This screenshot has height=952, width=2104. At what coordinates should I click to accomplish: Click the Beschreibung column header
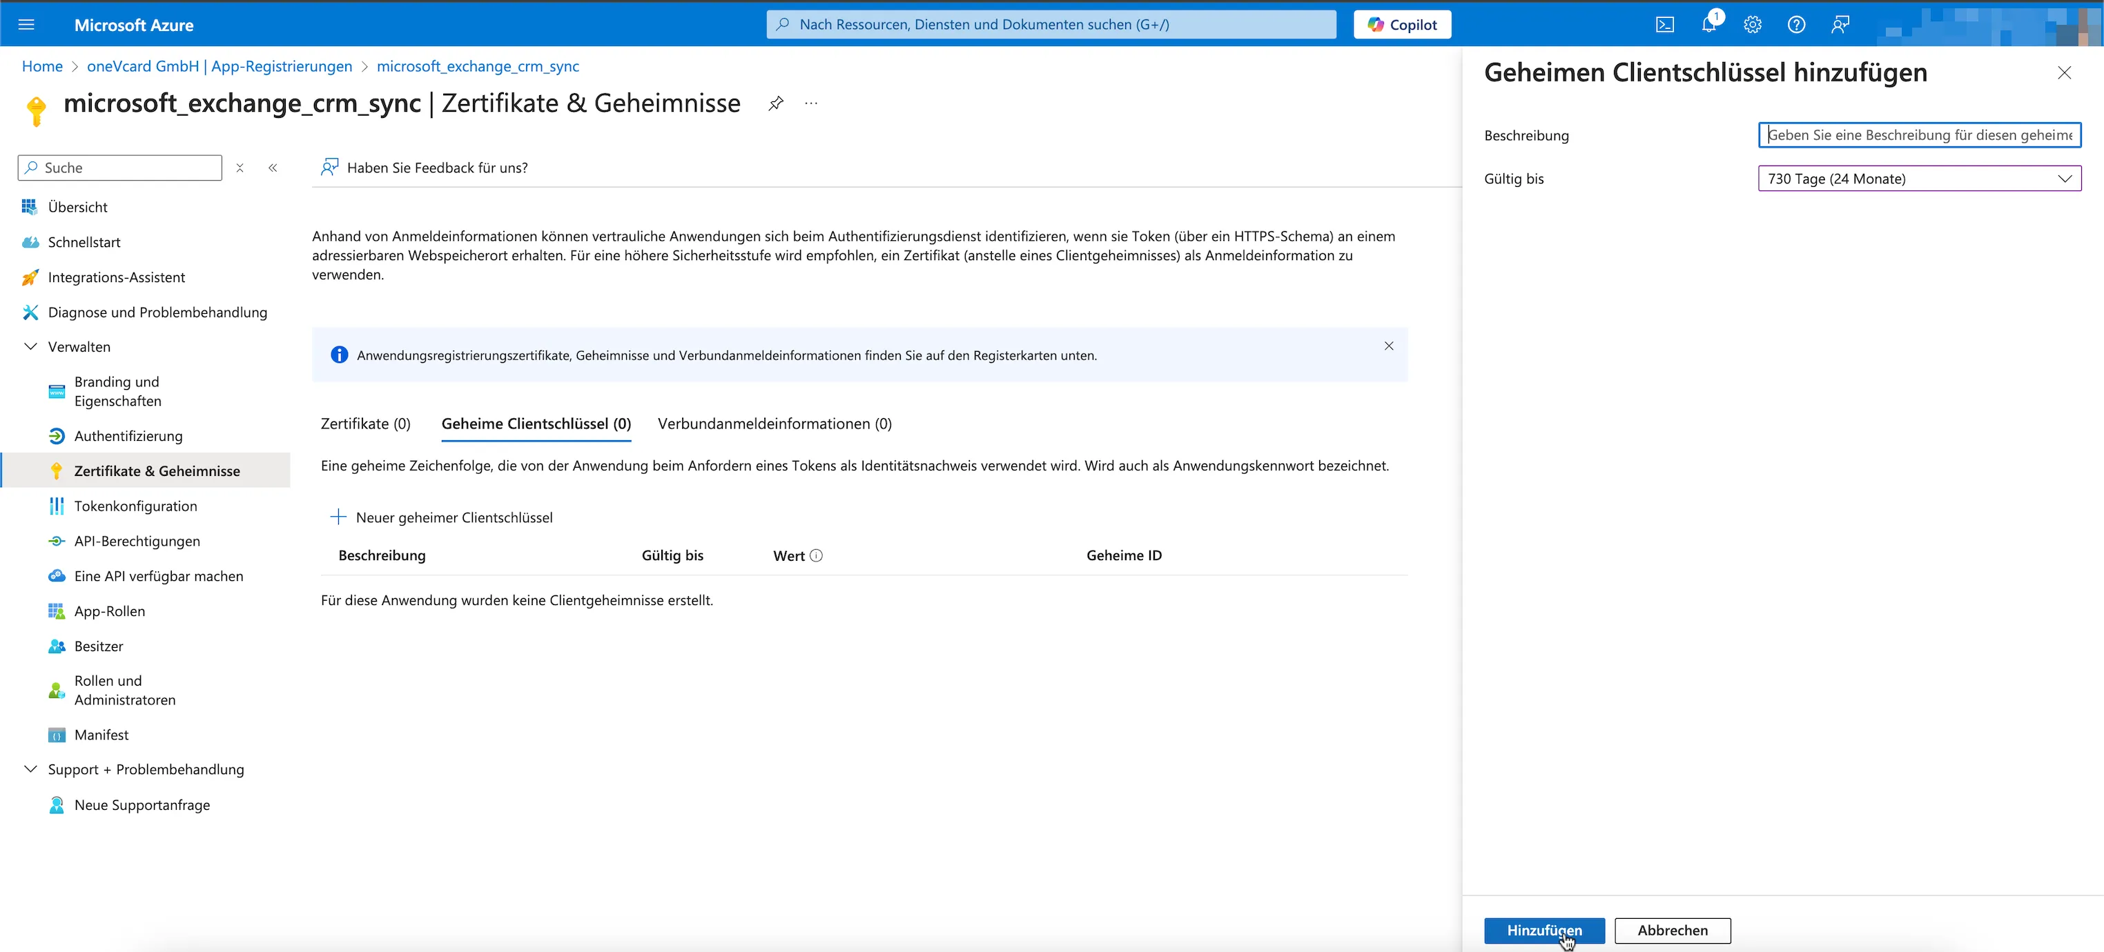pos(382,555)
